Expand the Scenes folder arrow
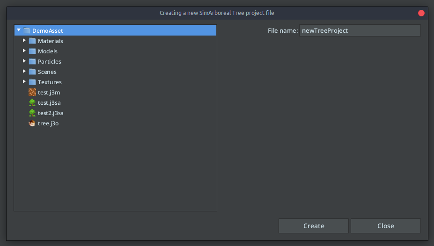The height and width of the screenshot is (246, 434). [x=24, y=71]
